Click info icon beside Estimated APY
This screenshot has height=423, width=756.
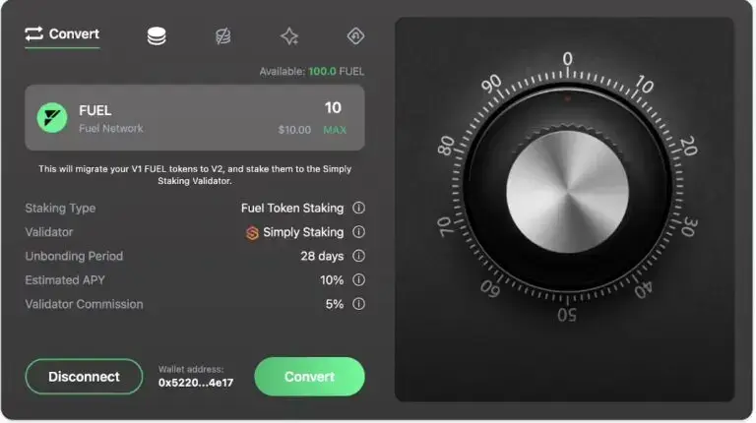coord(358,280)
